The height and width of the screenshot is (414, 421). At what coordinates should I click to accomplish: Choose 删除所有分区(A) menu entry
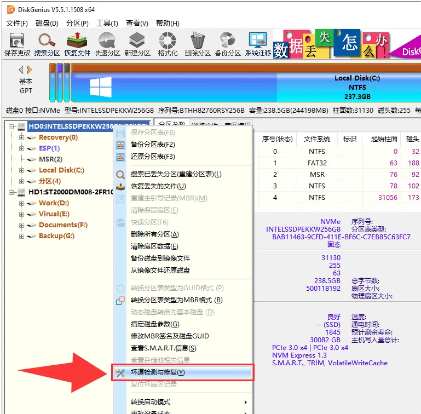tap(183, 234)
